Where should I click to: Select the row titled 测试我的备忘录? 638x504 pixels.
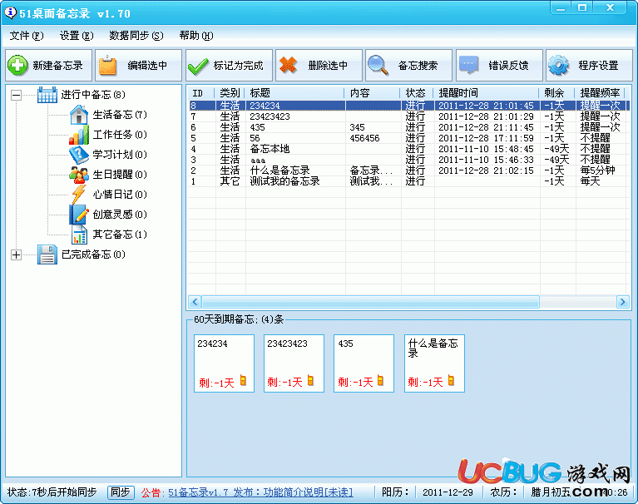point(408,181)
